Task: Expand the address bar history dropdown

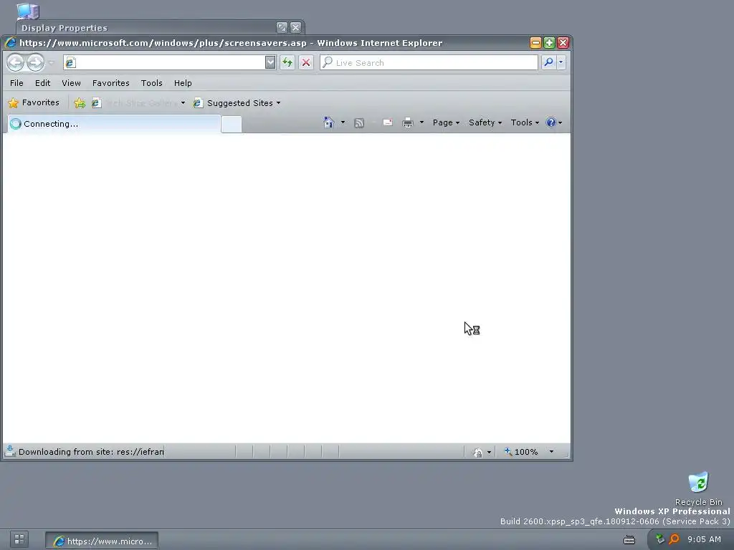Action: tap(270, 62)
